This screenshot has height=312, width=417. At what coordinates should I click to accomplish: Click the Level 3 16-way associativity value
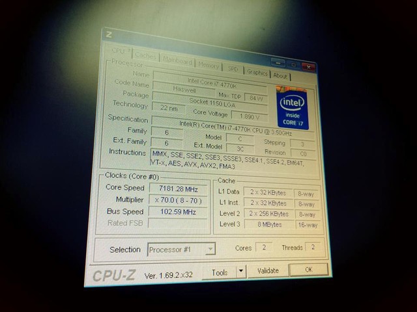tap(308, 226)
